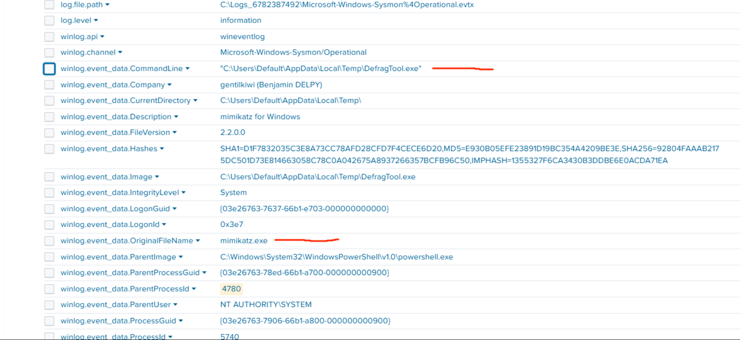Check the Image field checkbox

click(49, 177)
